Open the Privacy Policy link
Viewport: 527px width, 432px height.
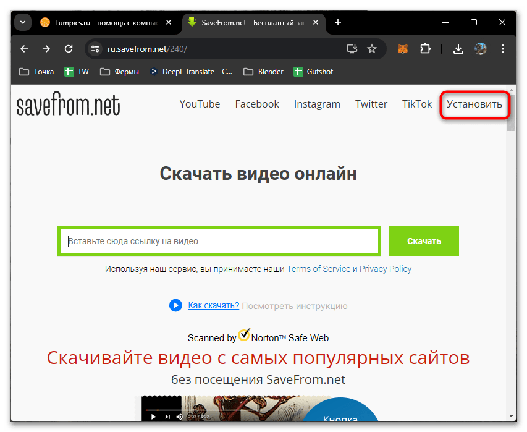point(385,269)
